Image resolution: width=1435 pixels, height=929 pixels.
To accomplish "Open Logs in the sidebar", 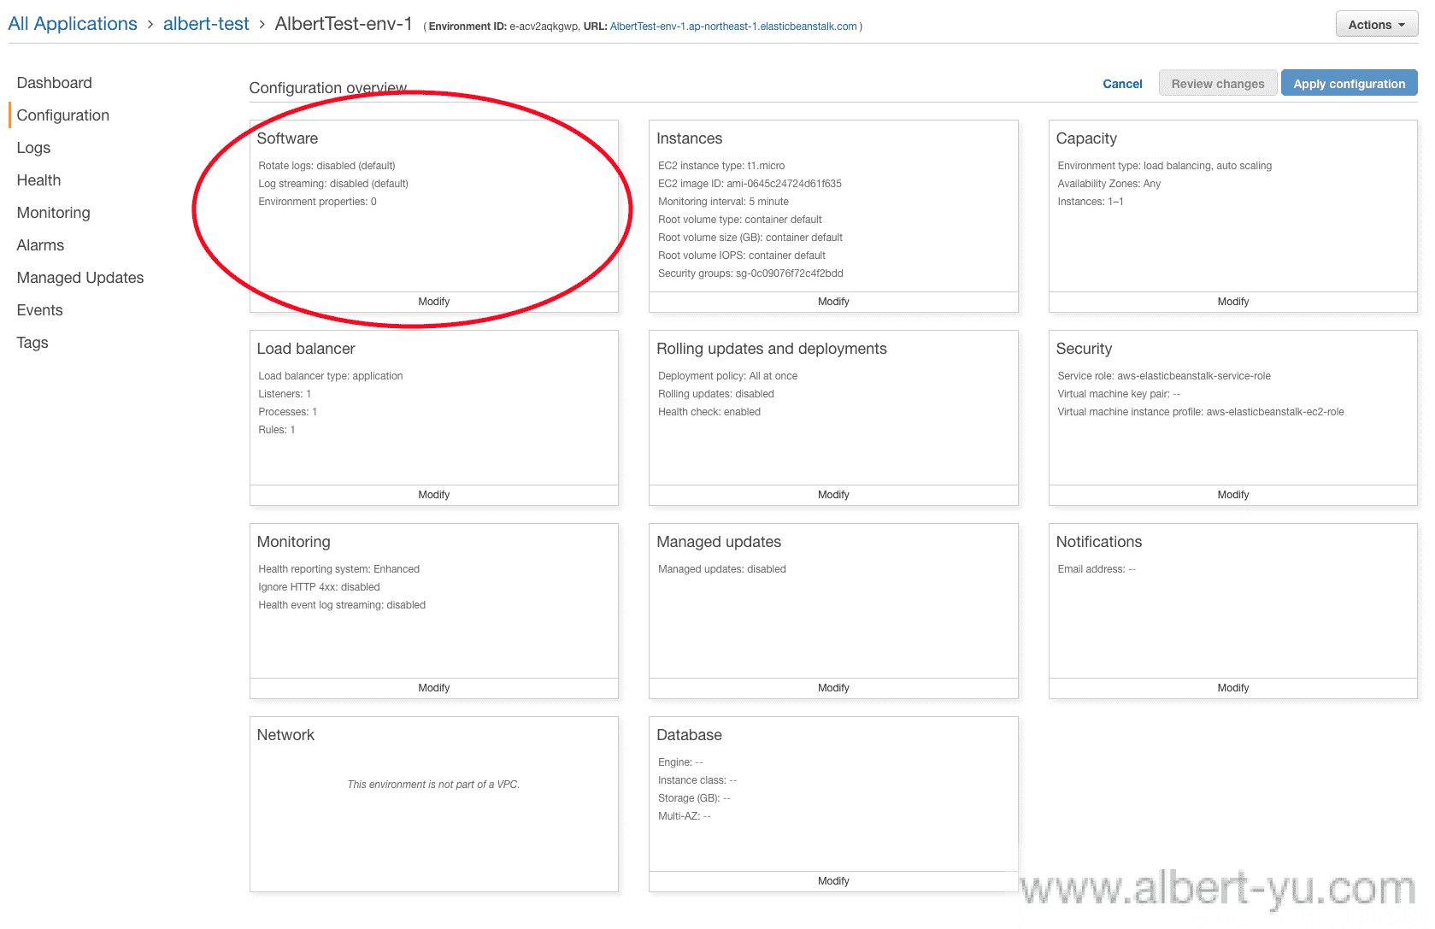I will click(x=33, y=148).
